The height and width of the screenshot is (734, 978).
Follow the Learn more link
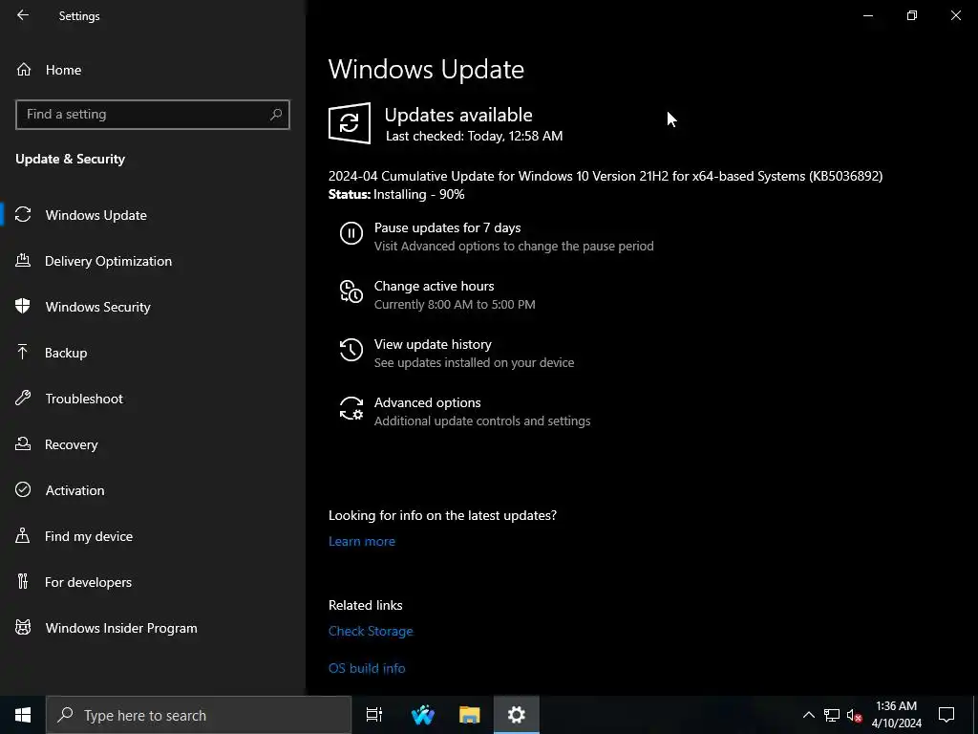pos(362,541)
